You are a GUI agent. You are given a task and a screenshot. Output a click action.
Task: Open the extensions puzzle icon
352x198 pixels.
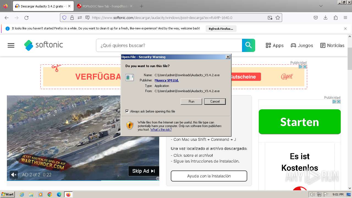coord(335,18)
